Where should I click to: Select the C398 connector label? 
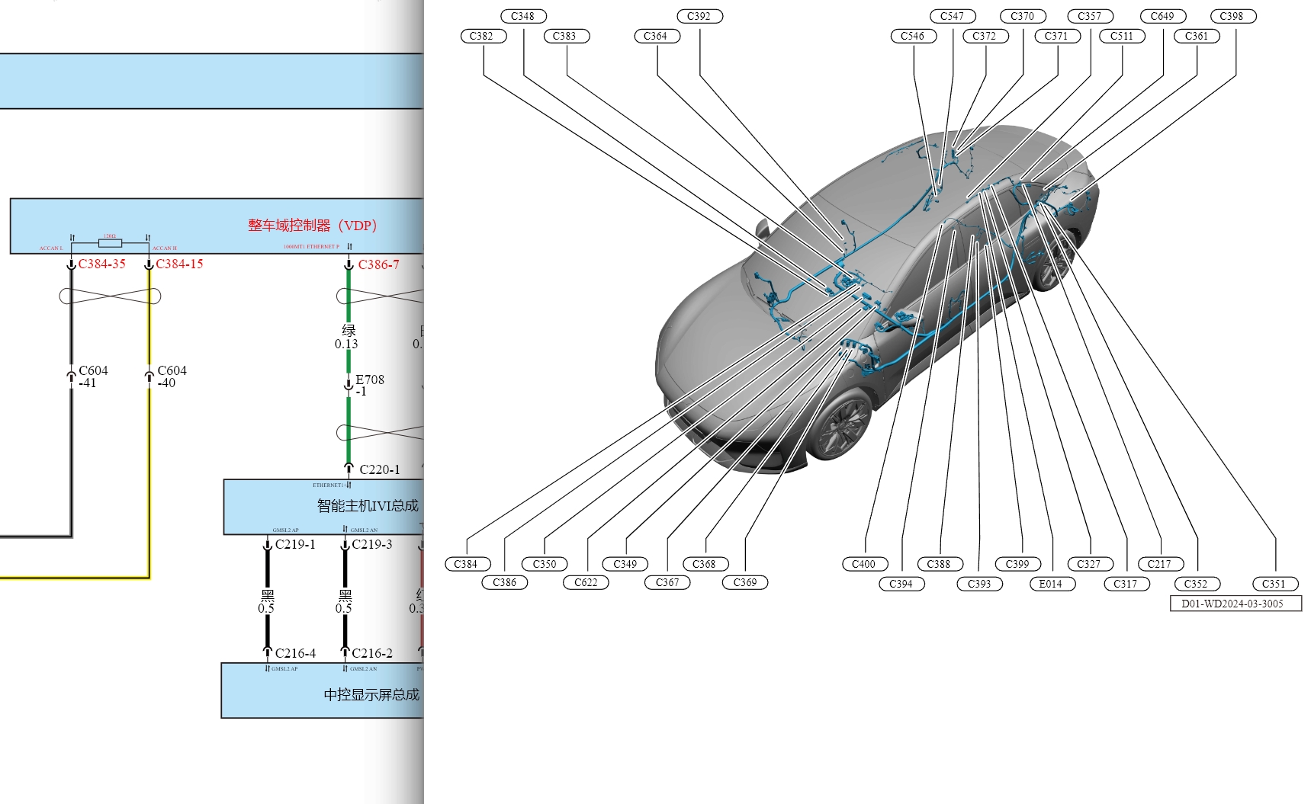click(1232, 16)
